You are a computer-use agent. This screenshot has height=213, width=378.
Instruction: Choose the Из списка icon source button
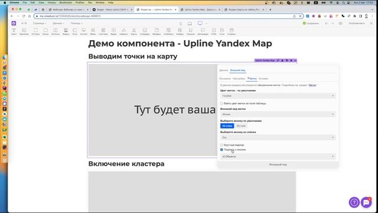coord(227,126)
